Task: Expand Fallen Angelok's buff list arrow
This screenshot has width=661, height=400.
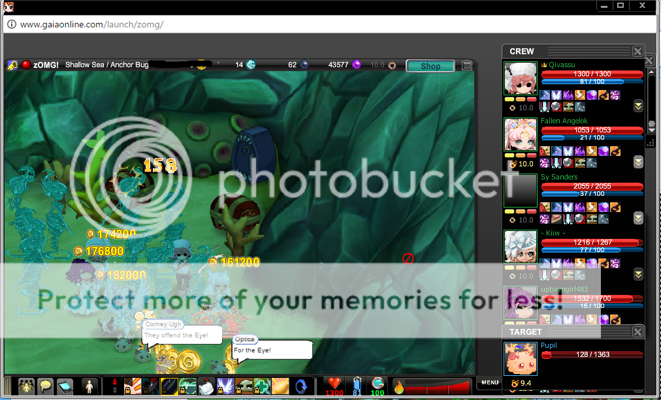Action: click(x=638, y=162)
